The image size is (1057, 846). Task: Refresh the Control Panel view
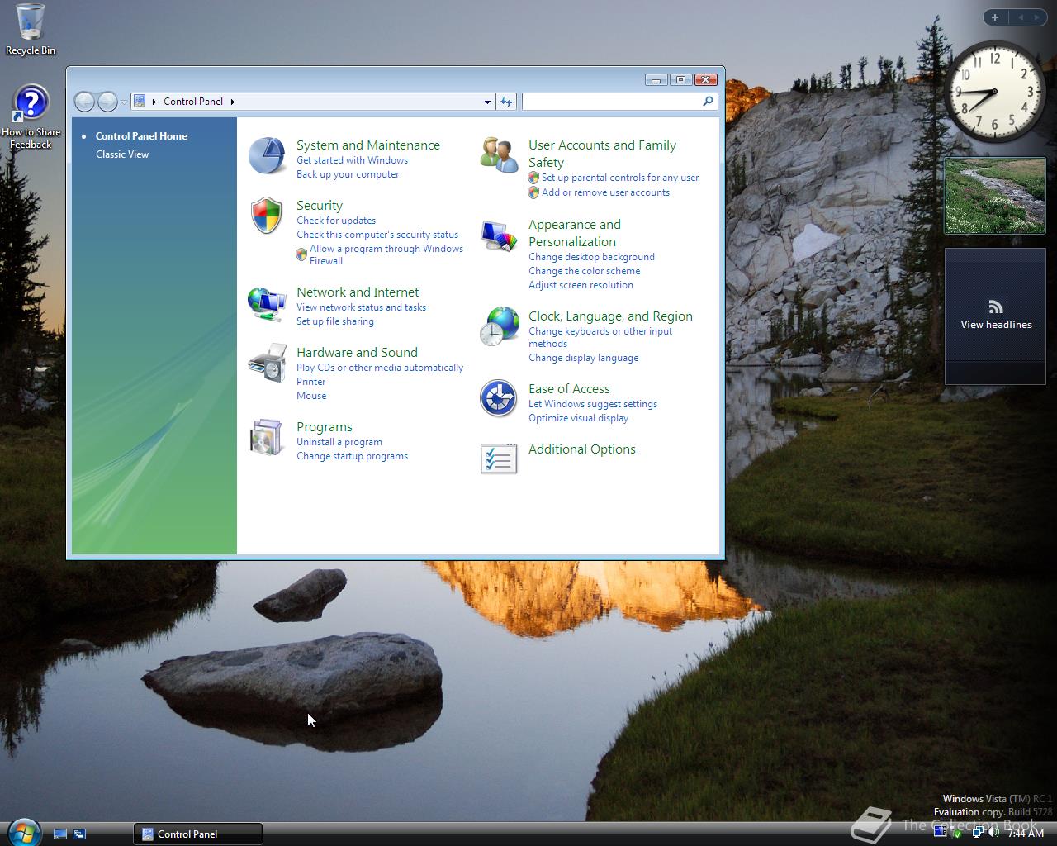(506, 102)
